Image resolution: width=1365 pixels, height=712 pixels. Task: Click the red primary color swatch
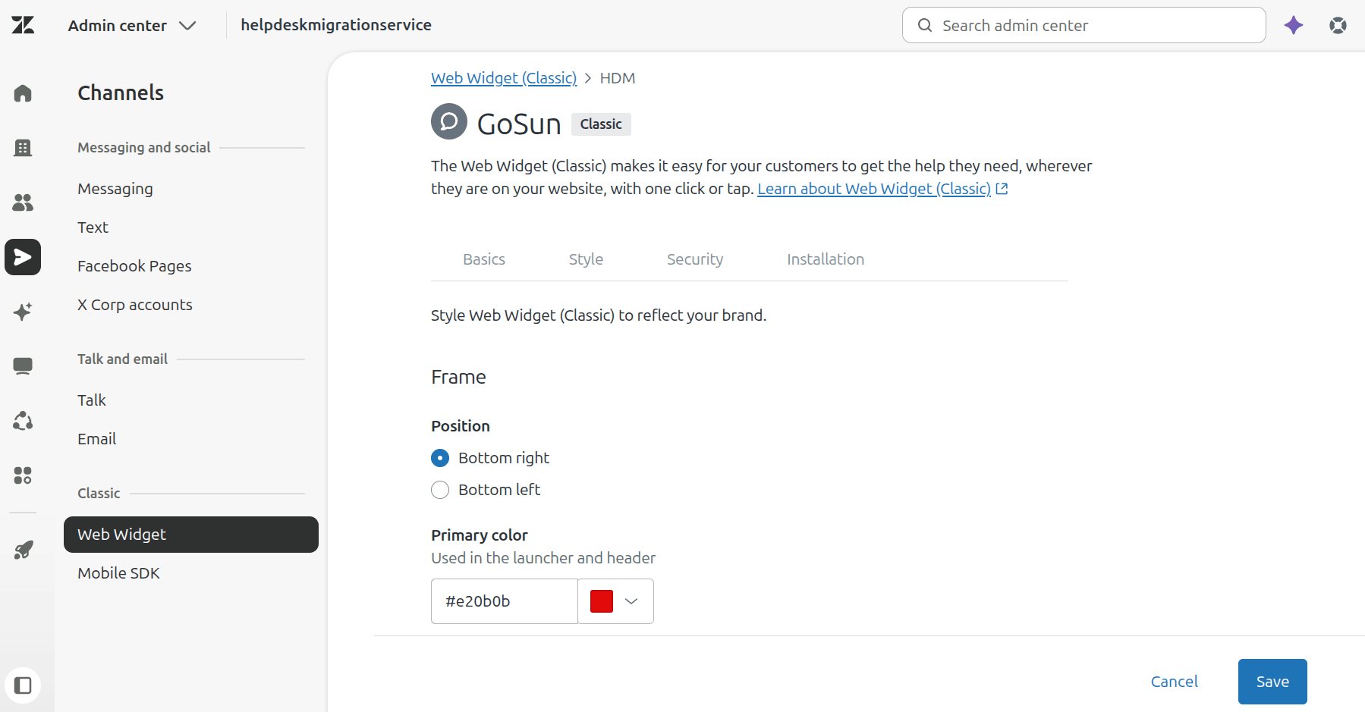pos(602,601)
